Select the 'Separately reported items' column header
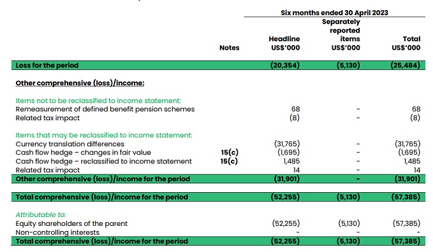Screen dimensions: 433x252 (x=341, y=34)
